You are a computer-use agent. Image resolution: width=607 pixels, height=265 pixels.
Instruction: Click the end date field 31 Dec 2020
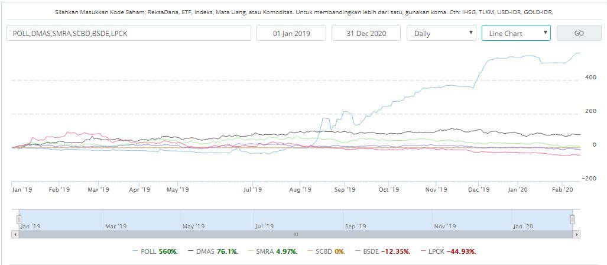click(x=366, y=33)
